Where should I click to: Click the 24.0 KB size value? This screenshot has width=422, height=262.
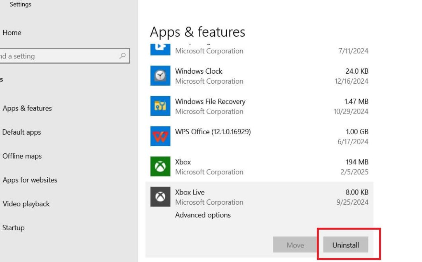(x=356, y=71)
